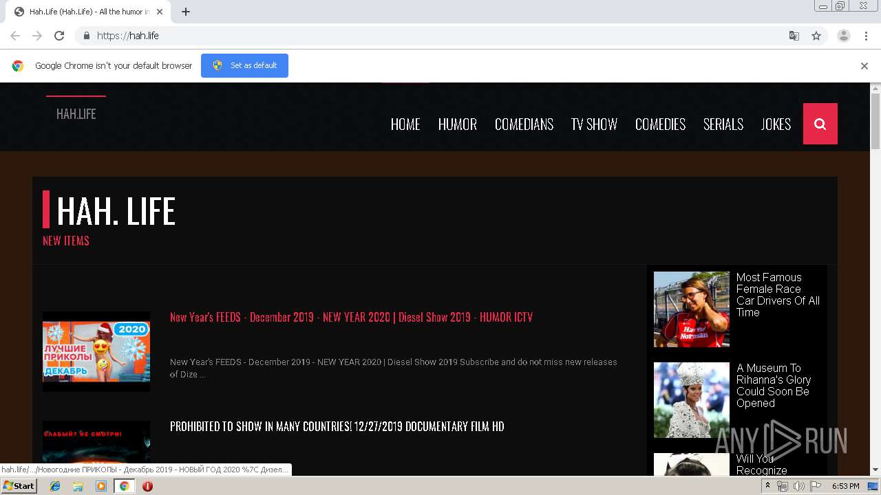Open media player taskbar icon

coord(101,486)
